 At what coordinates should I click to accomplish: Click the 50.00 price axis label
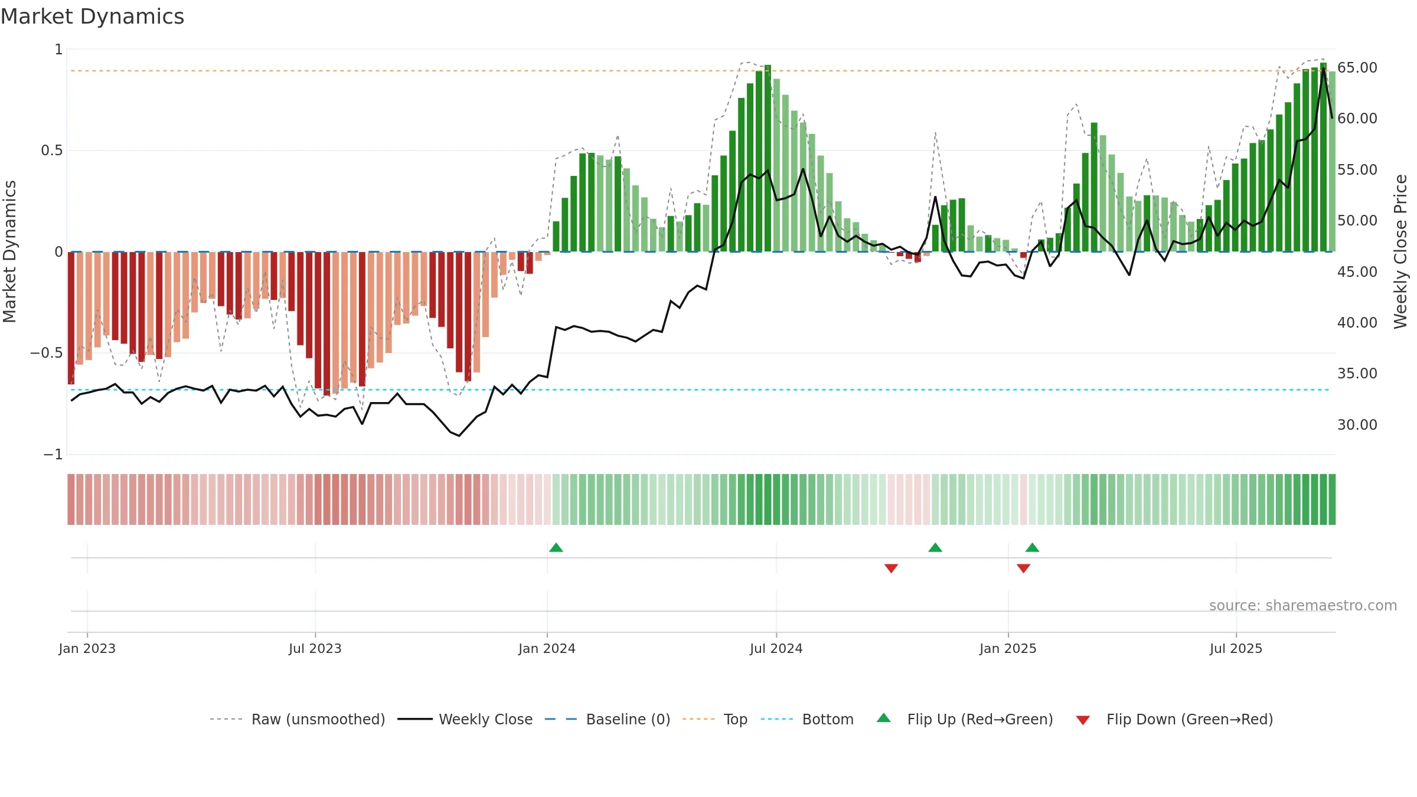coord(1357,221)
